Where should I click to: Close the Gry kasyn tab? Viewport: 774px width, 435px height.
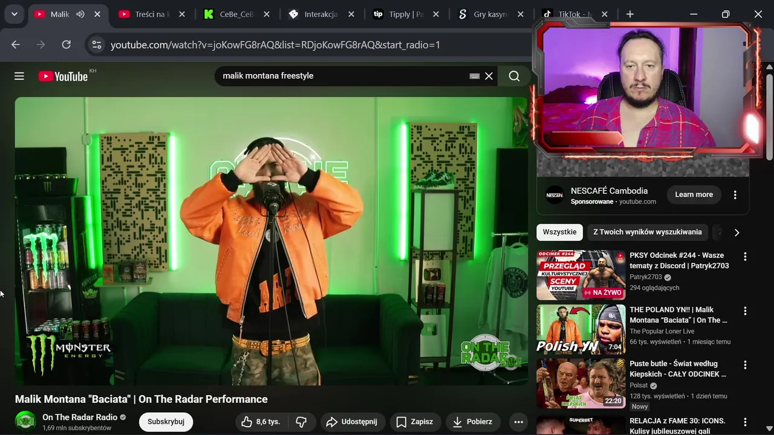coord(521,14)
